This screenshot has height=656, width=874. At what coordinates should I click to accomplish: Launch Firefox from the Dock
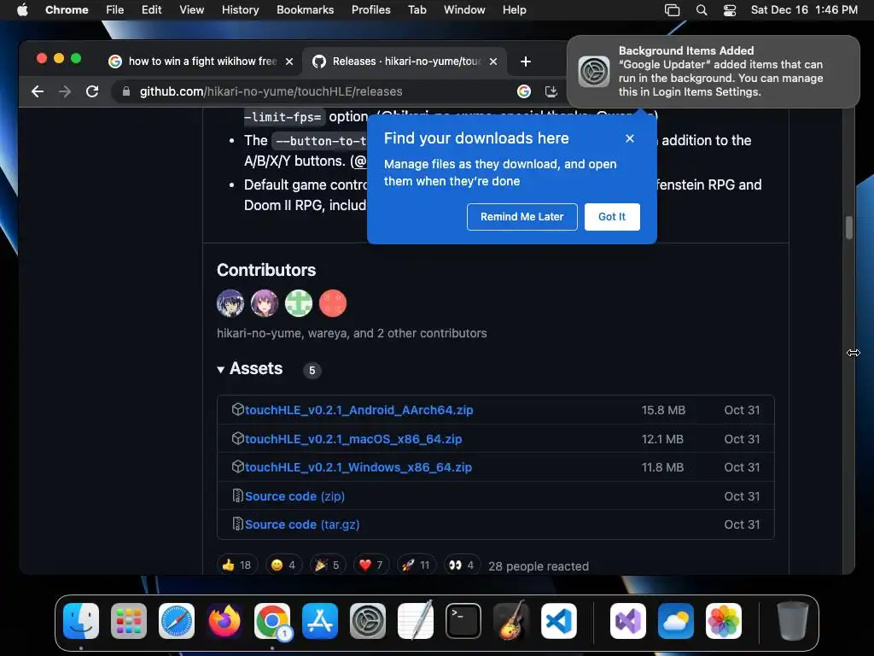pos(224,621)
